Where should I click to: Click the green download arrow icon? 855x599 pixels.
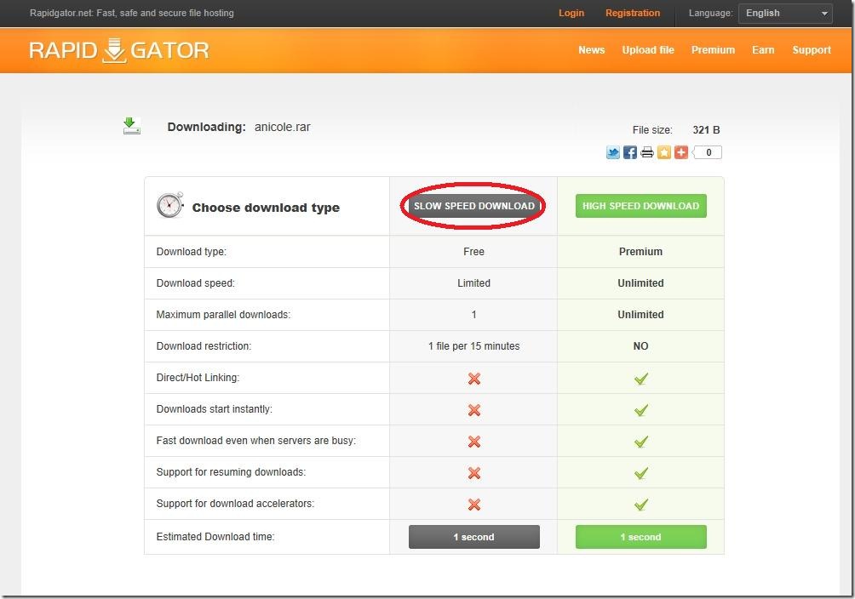click(131, 127)
